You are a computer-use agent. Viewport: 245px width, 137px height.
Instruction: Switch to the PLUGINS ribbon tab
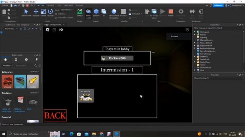tap(80, 5)
